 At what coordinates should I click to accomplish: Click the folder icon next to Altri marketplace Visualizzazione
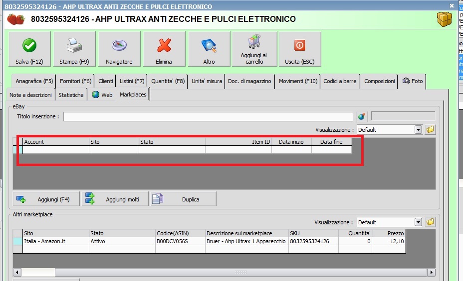pos(430,222)
